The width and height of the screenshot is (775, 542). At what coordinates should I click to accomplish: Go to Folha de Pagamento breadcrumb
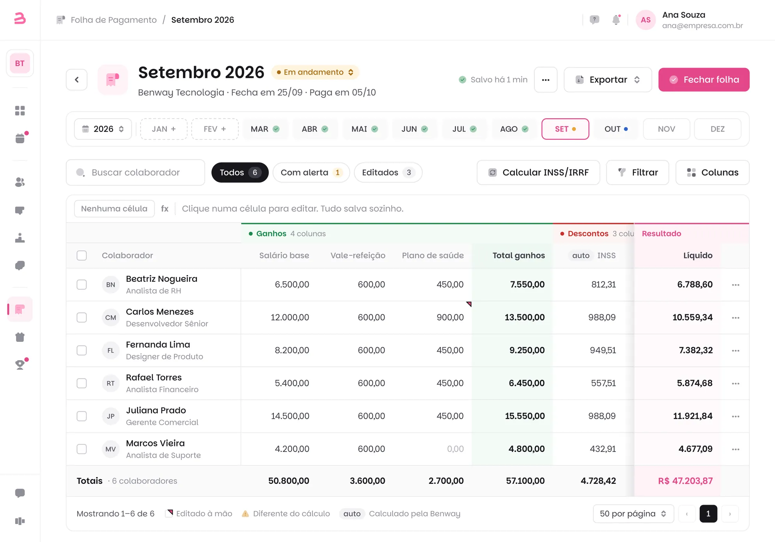114,20
